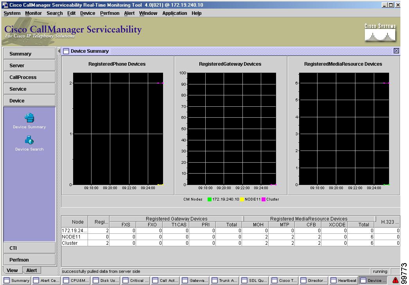Select the 172.19.24... node row

click(231, 231)
